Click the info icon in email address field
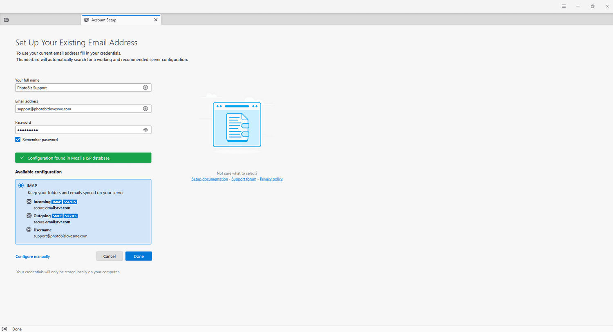613x332 pixels. pos(145,109)
